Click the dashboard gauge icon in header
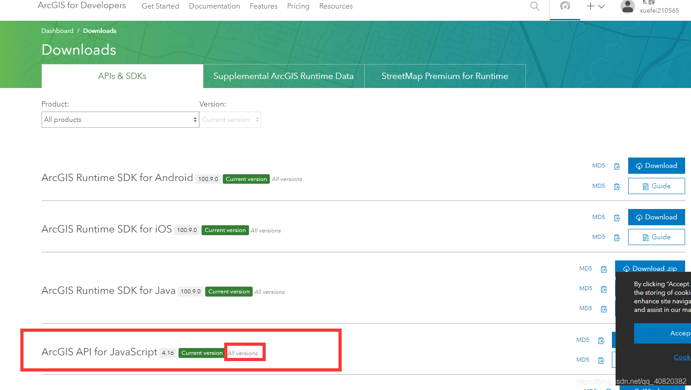The height and width of the screenshot is (390, 691). point(565,6)
